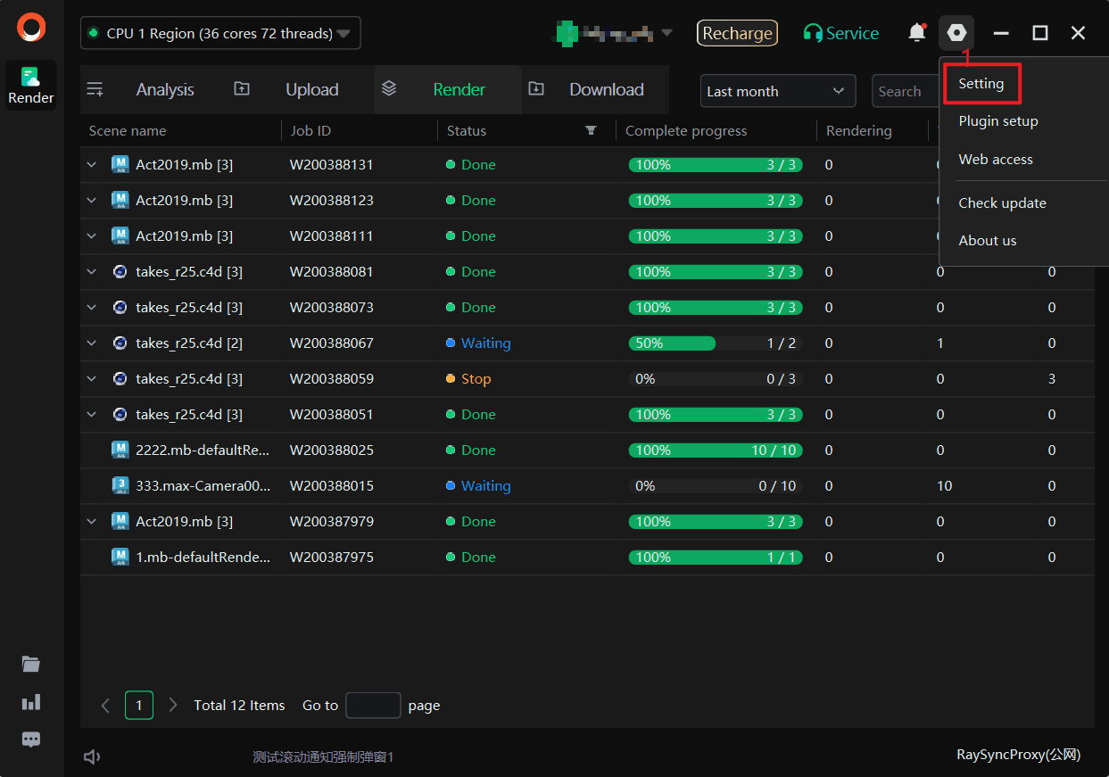The width and height of the screenshot is (1109, 777).
Task: Expand the takes_r25.c4d job W200388067 row
Action: (92, 343)
